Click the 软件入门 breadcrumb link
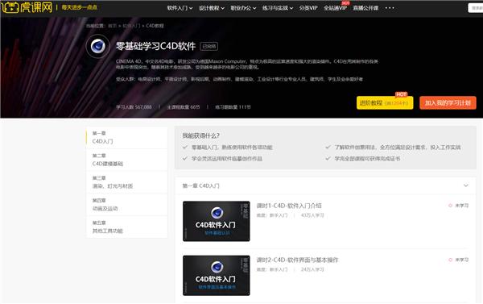483x304 pixels. tap(131, 26)
